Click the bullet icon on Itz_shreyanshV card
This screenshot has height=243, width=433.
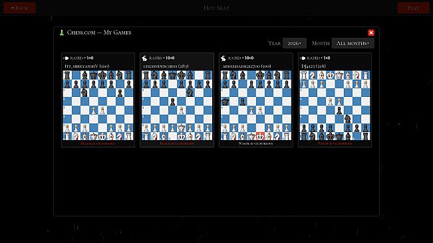click(x=66, y=58)
